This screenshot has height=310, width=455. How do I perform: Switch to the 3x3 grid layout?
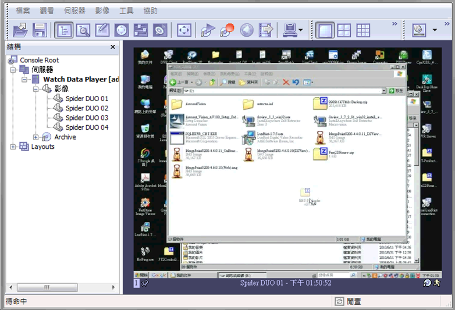click(363, 30)
